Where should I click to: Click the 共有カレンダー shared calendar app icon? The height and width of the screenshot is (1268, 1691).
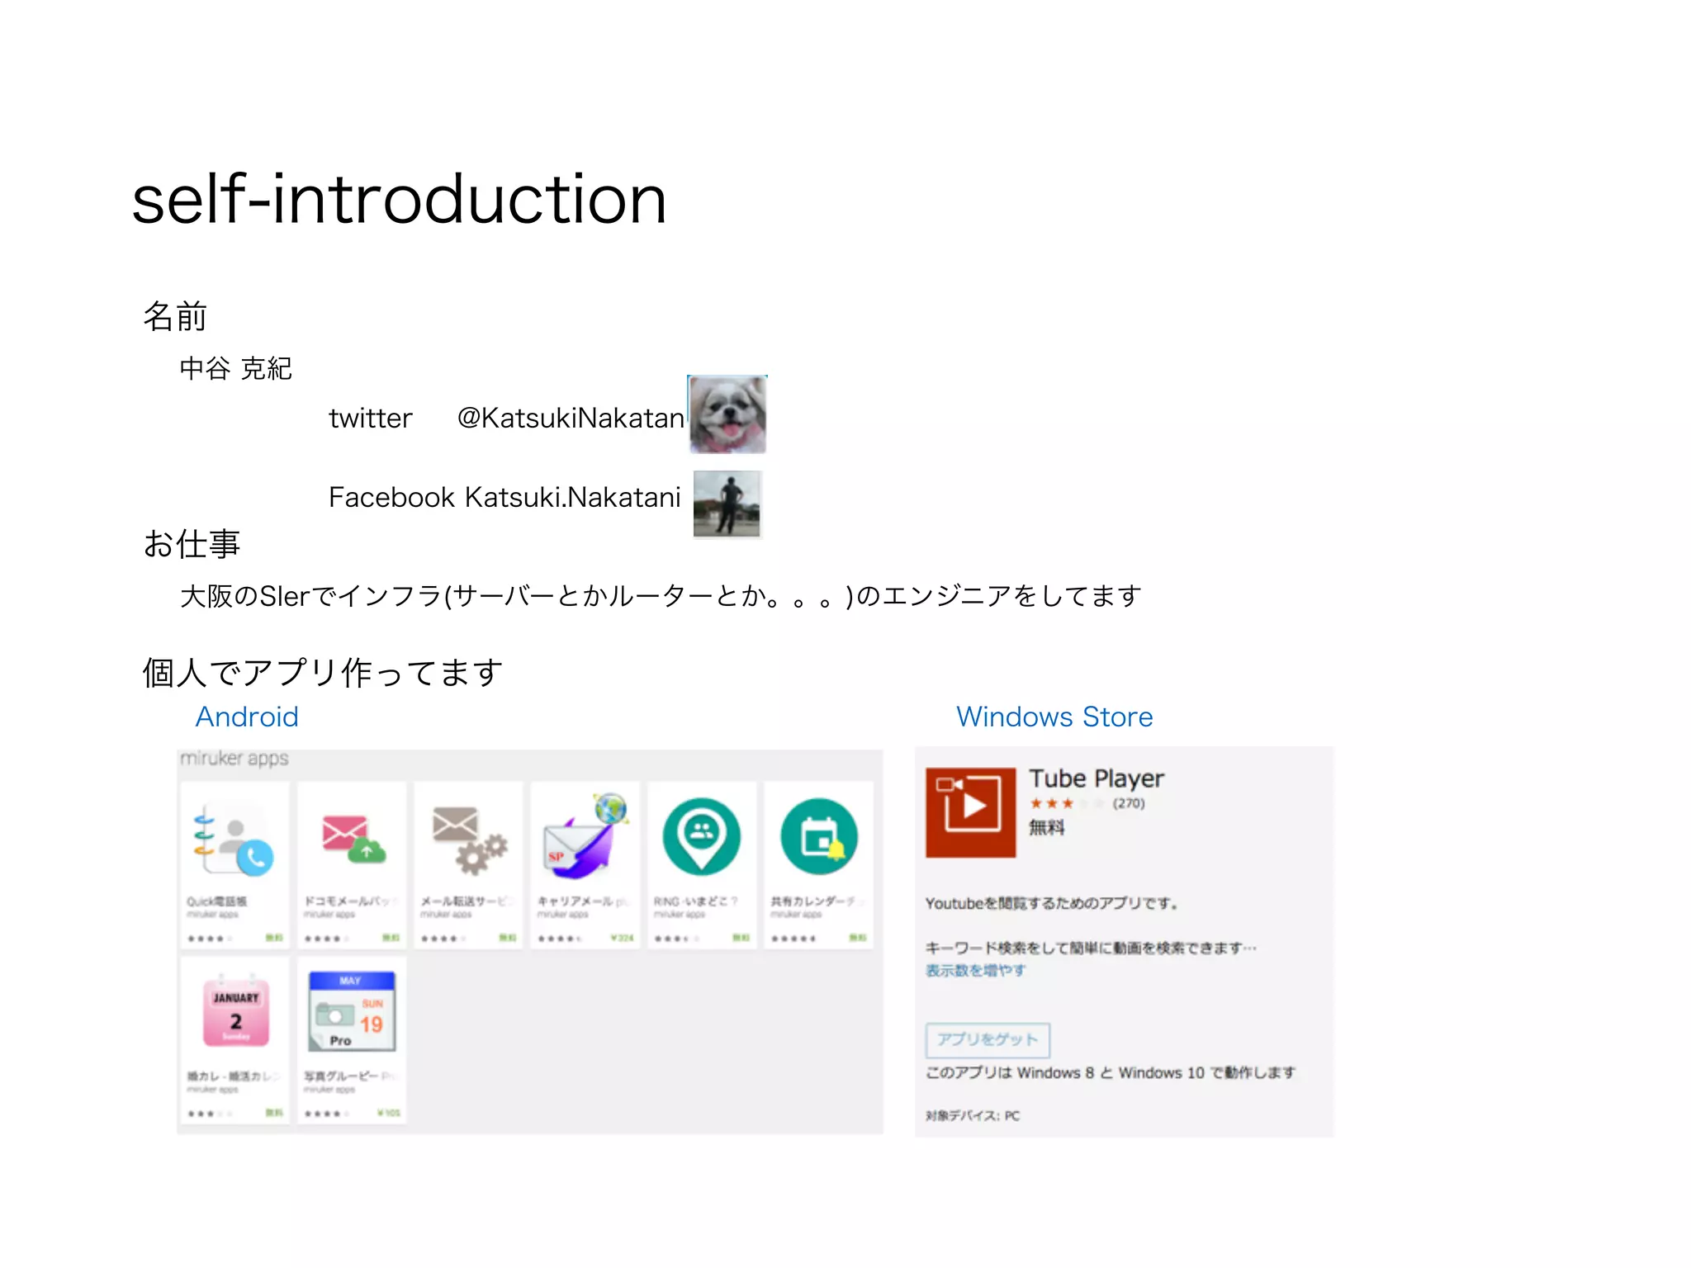tap(819, 837)
